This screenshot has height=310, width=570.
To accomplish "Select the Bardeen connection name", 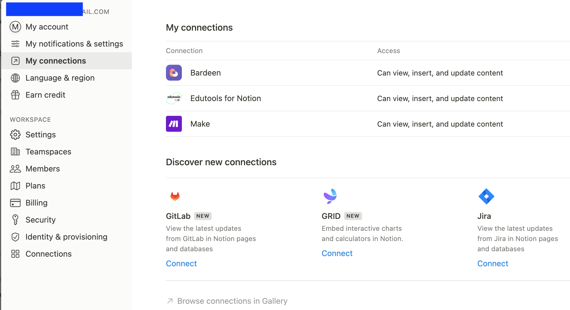I will (x=205, y=73).
